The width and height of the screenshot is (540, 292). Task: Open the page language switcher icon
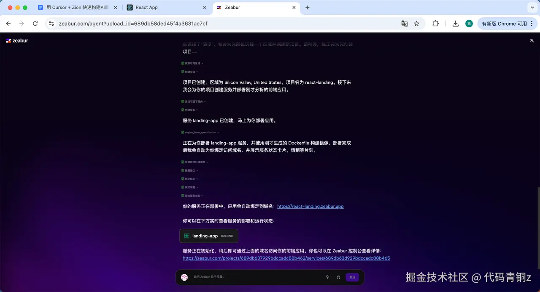pyautogui.click(x=532, y=41)
